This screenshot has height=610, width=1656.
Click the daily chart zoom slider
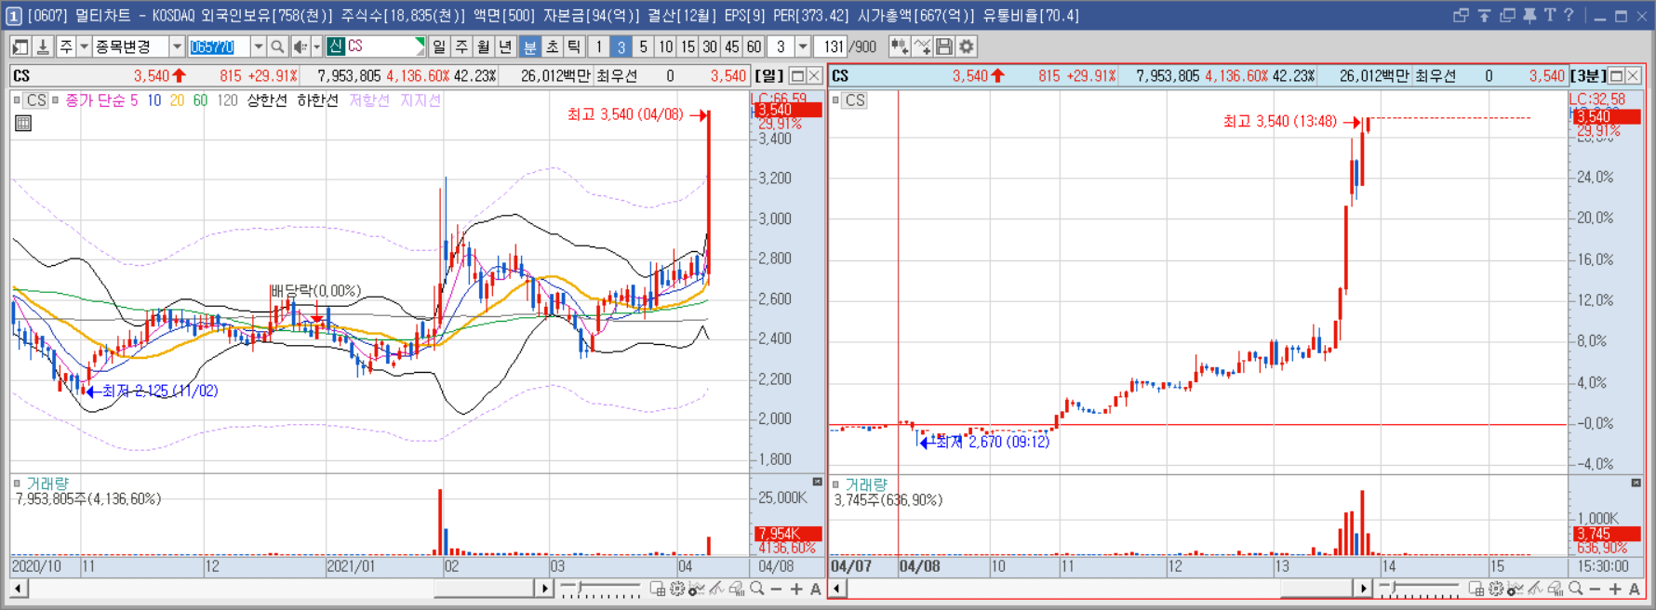[x=601, y=589]
